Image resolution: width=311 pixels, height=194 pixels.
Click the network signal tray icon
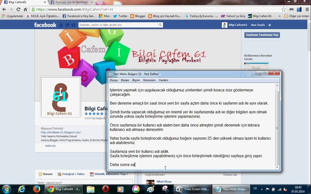click(x=280, y=189)
